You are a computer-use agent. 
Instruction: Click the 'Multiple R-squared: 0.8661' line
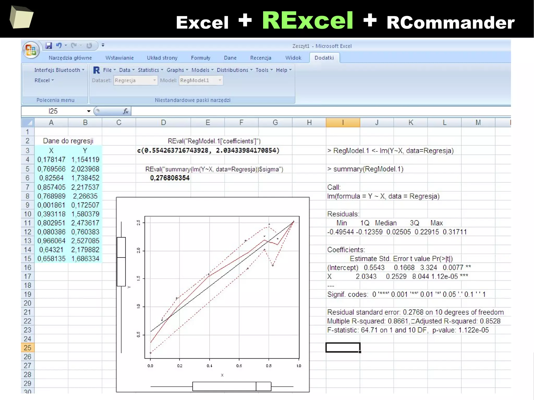tap(414, 321)
